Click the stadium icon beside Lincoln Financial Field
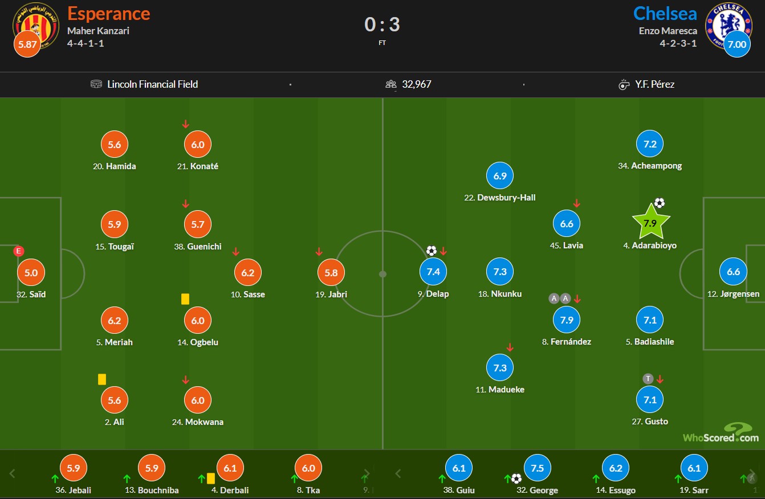The width and height of the screenshot is (765, 499). [x=96, y=84]
